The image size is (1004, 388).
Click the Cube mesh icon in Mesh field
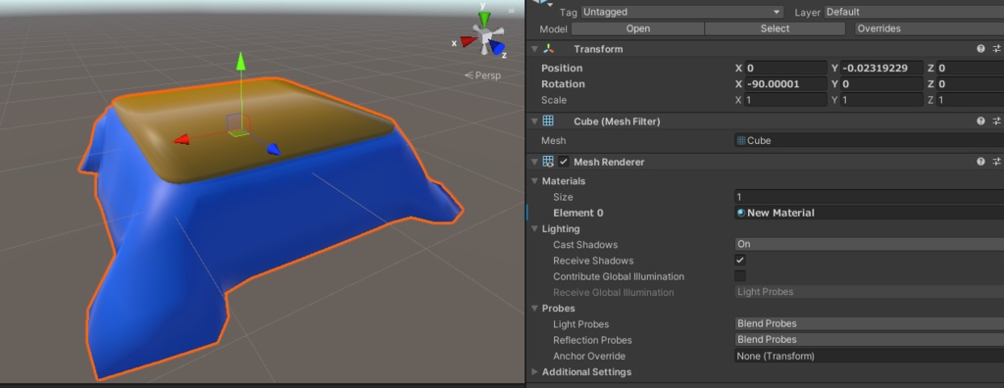click(741, 140)
